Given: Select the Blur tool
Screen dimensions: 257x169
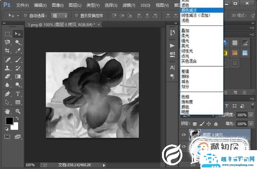Looking at the screenshot, I should pos(8,85).
